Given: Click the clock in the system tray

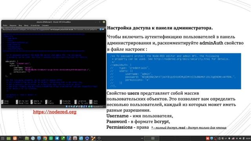Looking at the screenshot, I should [248, 138].
